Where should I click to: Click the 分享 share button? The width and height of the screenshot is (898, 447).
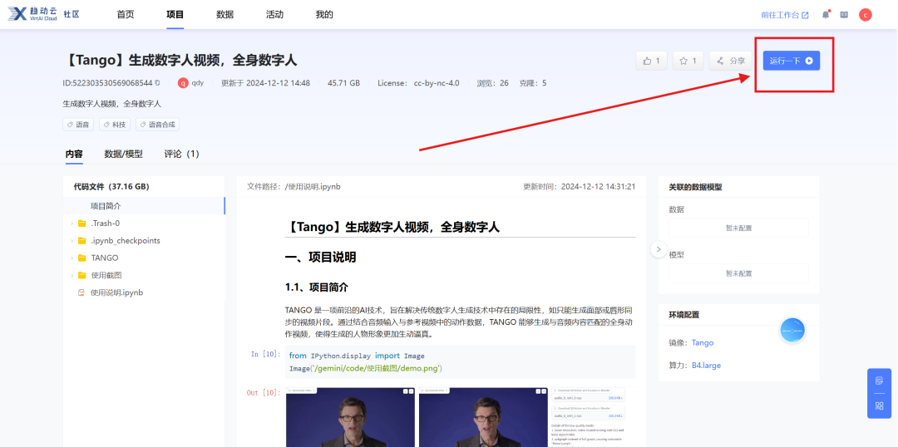click(730, 61)
